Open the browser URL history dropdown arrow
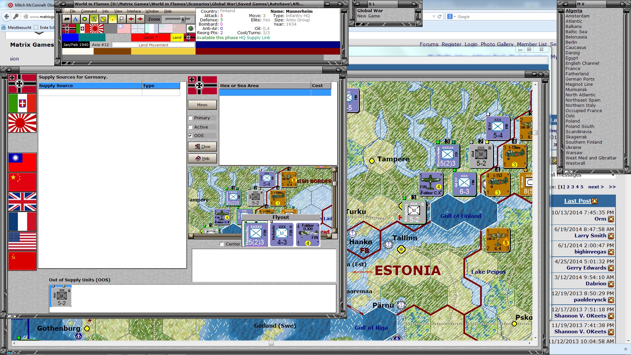Image resolution: width=631 pixels, height=355 pixels. [x=434, y=16]
